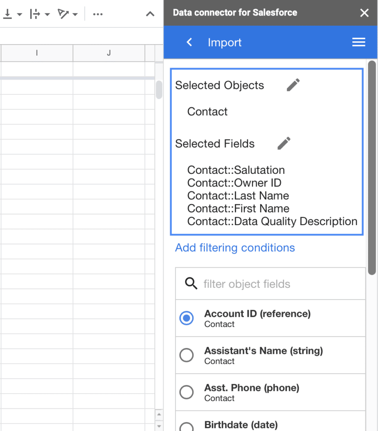Open the three-dot more toolbar options

click(x=98, y=14)
